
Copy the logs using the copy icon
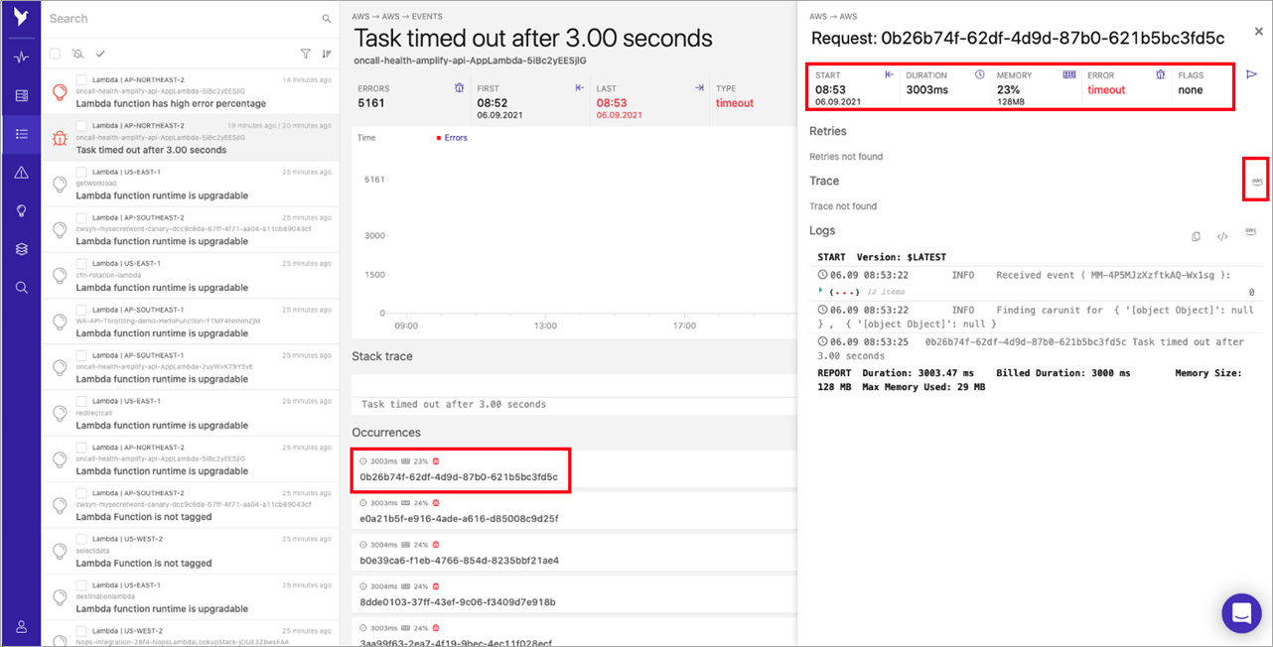pyautogui.click(x=1196, y=236)
